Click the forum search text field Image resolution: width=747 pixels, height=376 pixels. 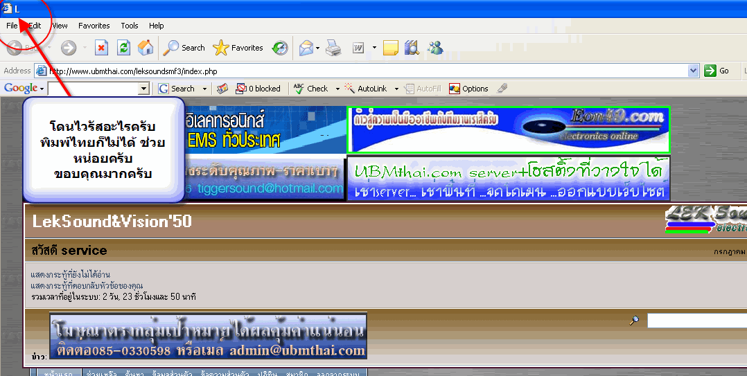pos(696,321)
